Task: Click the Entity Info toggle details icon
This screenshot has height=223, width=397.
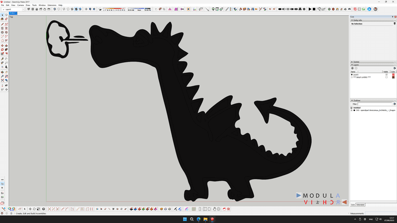Action: (394, 23)
